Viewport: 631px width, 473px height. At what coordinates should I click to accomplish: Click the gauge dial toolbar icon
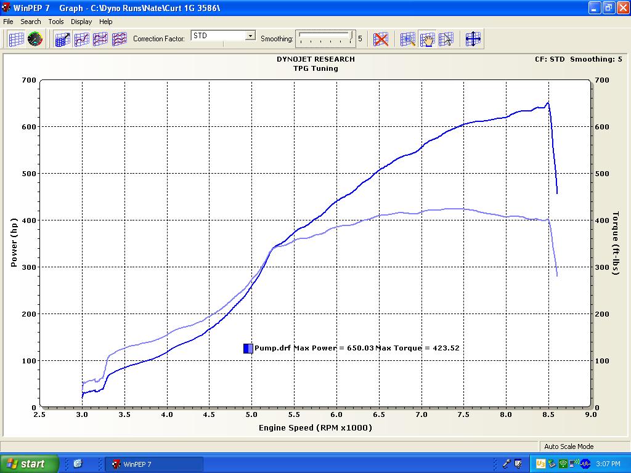[35, 39]
